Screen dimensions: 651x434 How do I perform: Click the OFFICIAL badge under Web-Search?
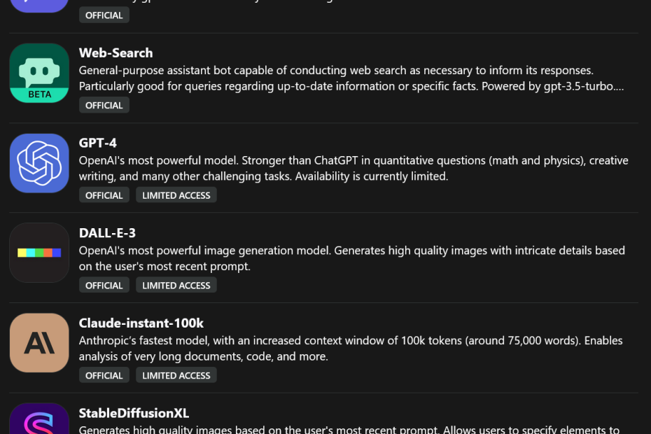(x=104, y=104)
